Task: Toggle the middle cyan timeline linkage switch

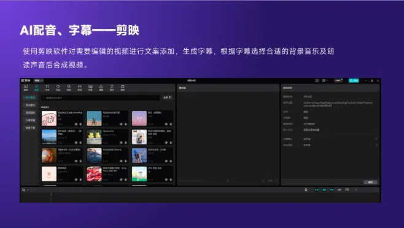Action: tap(324, 190)
